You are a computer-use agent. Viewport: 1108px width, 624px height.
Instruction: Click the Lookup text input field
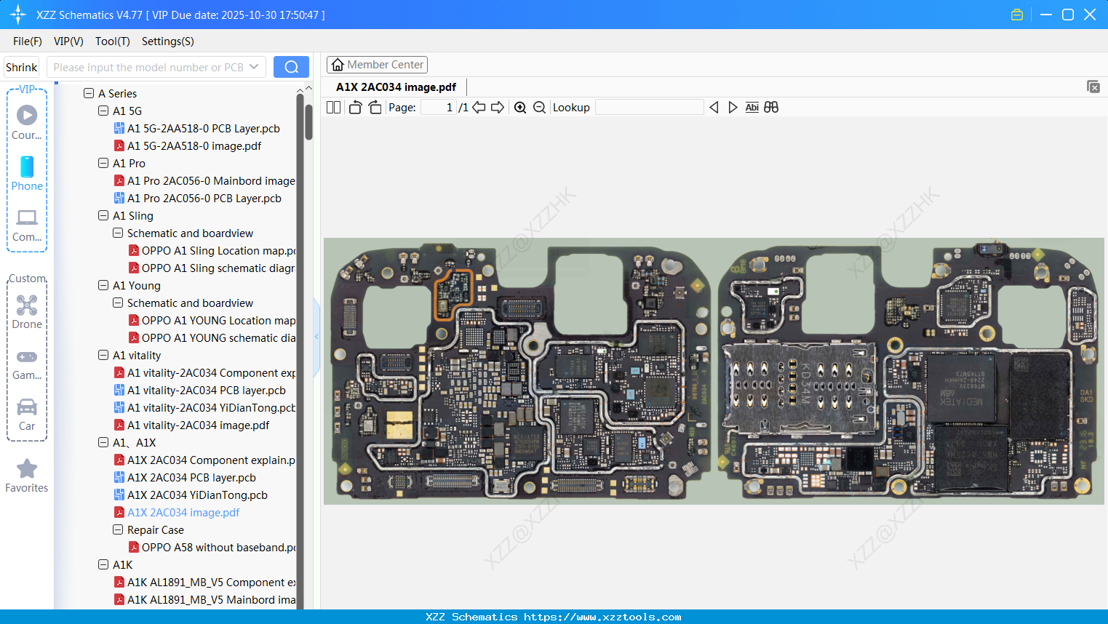click(x=649, y=108)
